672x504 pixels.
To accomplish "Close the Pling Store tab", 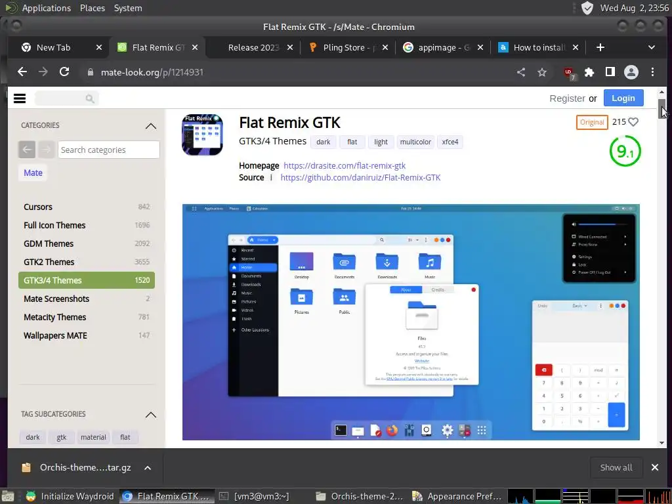I will [x=385, y=47].
